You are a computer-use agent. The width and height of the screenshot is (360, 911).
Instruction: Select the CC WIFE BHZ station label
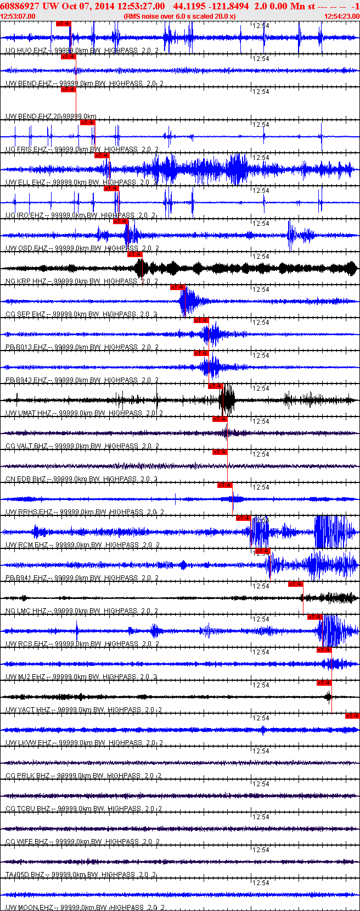(83, 842)
